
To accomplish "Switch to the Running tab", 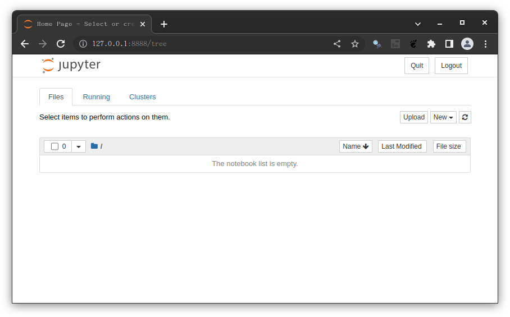I will click(96, 97).
